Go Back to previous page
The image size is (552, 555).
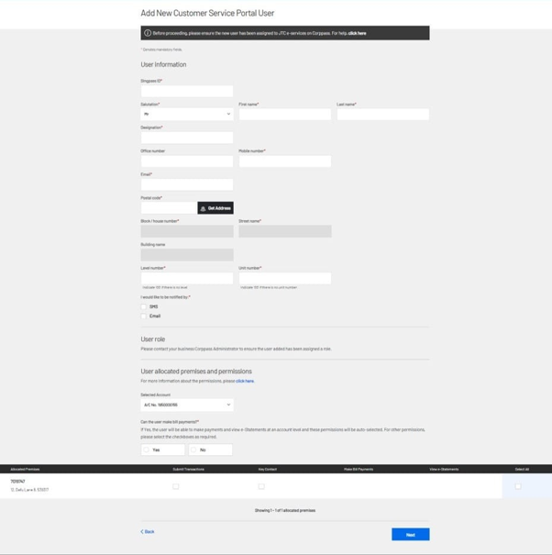coord(148,532)
